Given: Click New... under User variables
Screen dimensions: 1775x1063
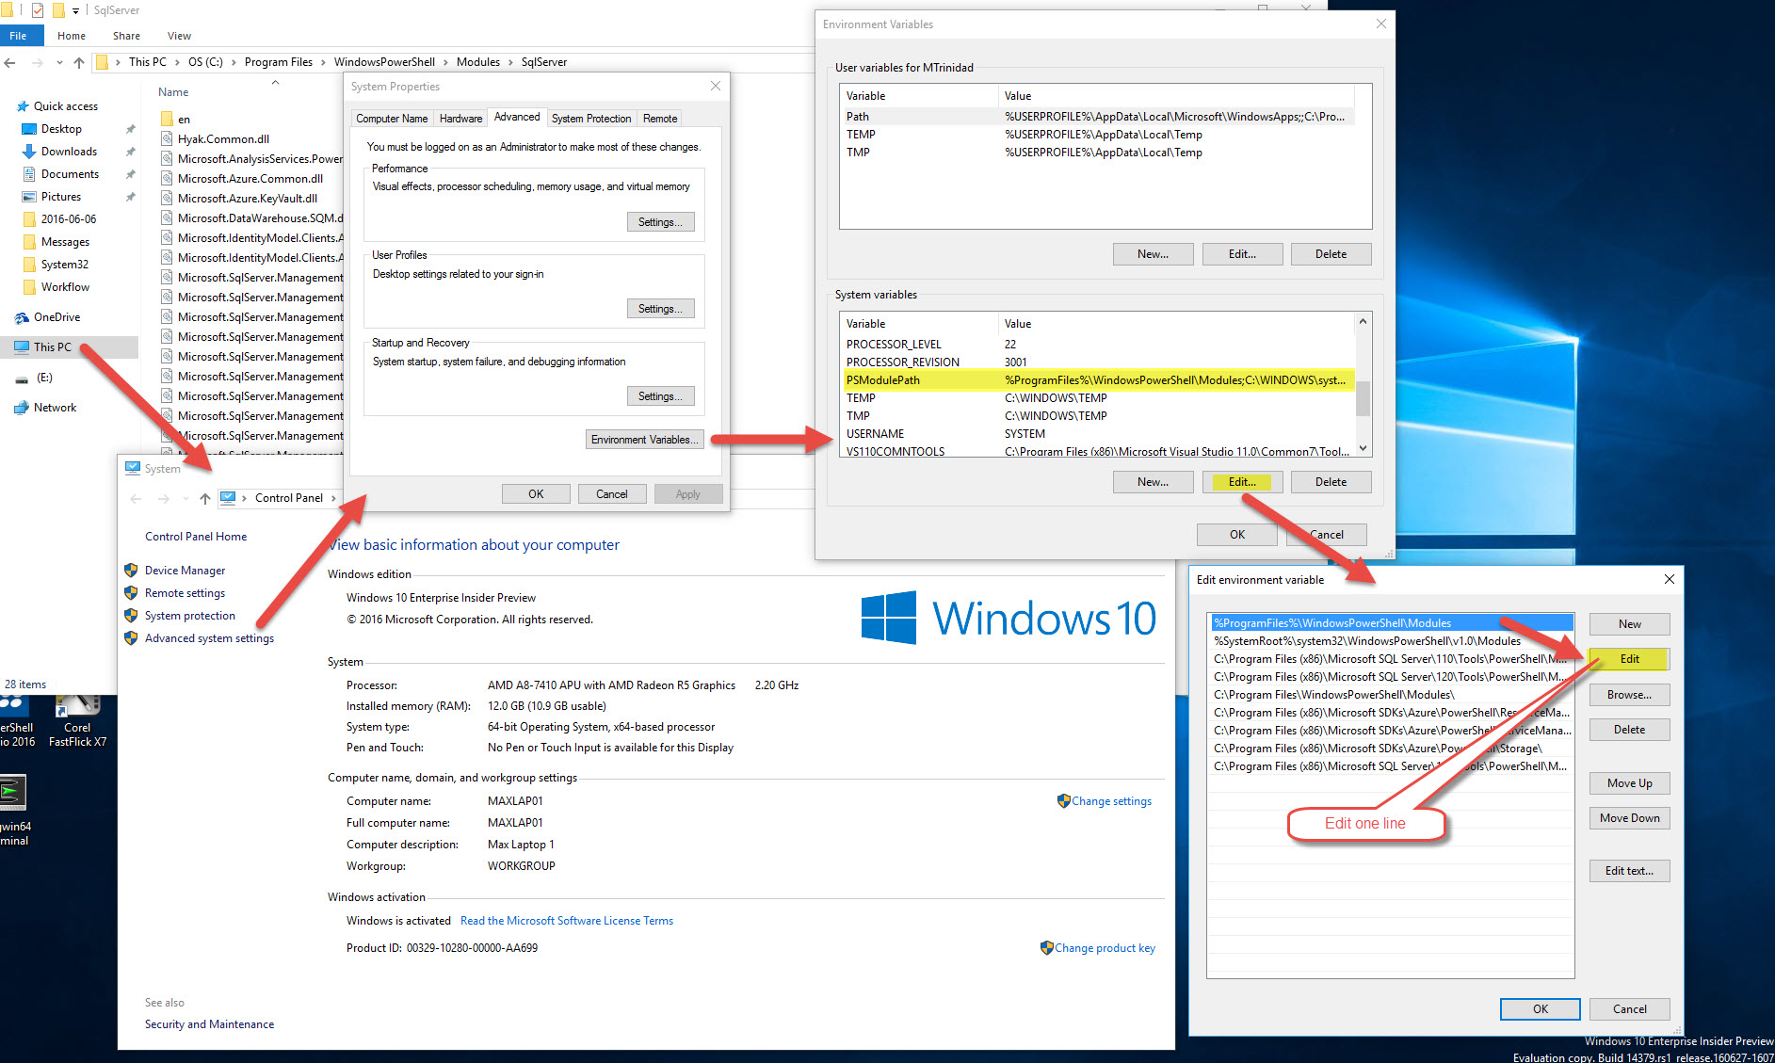Looking at the screenshot, I should point(1153,254).
